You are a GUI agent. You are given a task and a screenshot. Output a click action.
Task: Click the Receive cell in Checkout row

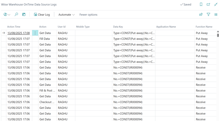205,102
